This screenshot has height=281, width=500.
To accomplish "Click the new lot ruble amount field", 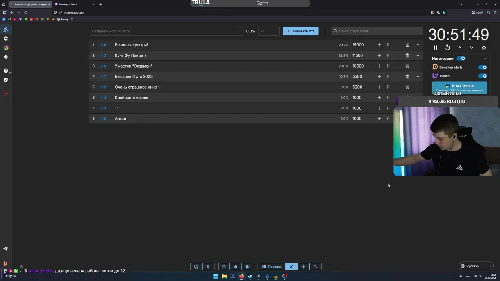I will [269, 31].
